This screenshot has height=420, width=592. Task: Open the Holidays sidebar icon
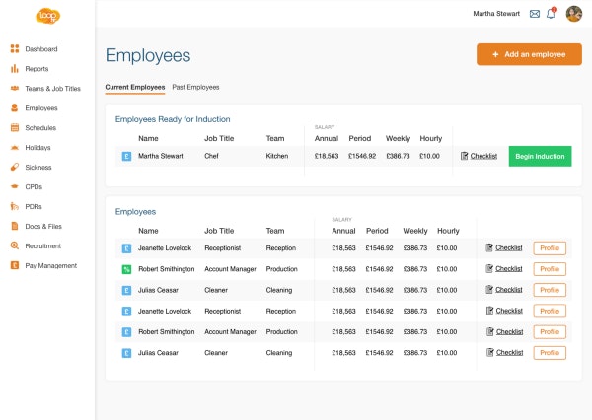point(15,147)
